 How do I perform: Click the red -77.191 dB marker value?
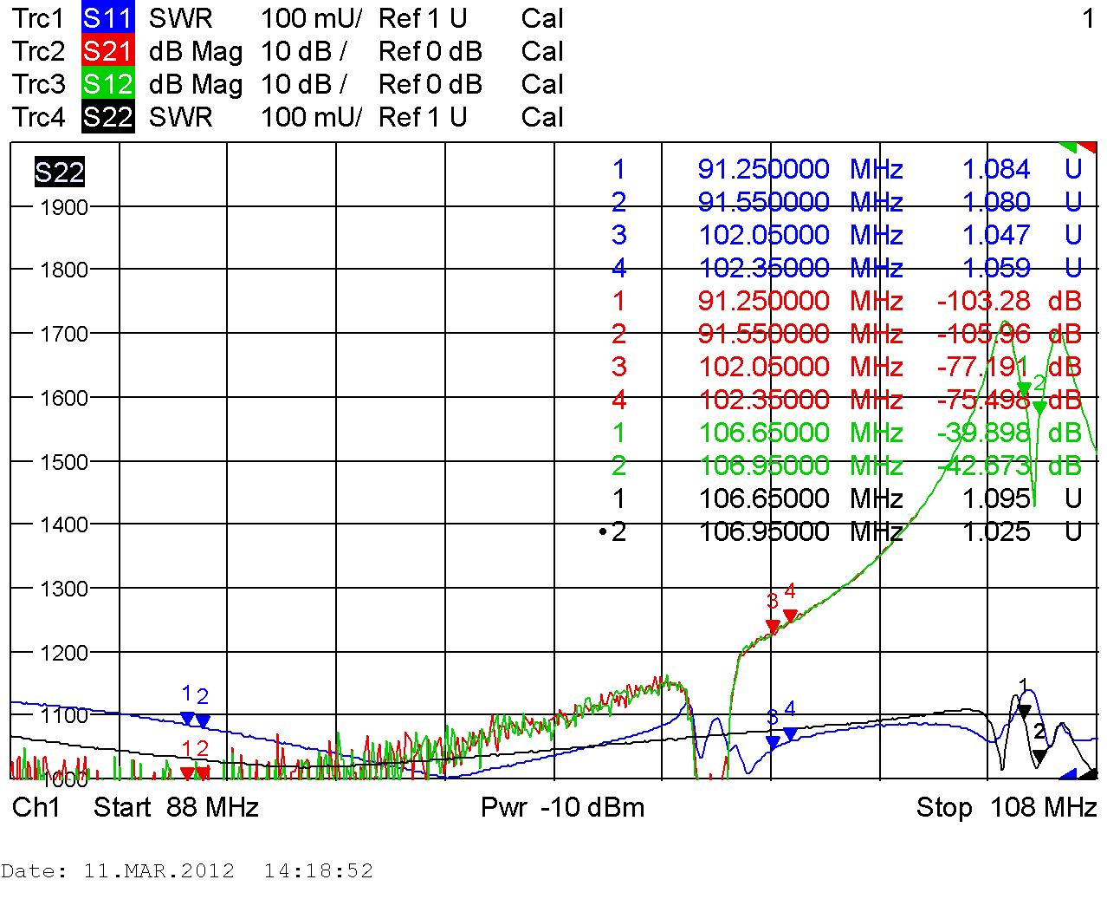tap(1009, 367)
